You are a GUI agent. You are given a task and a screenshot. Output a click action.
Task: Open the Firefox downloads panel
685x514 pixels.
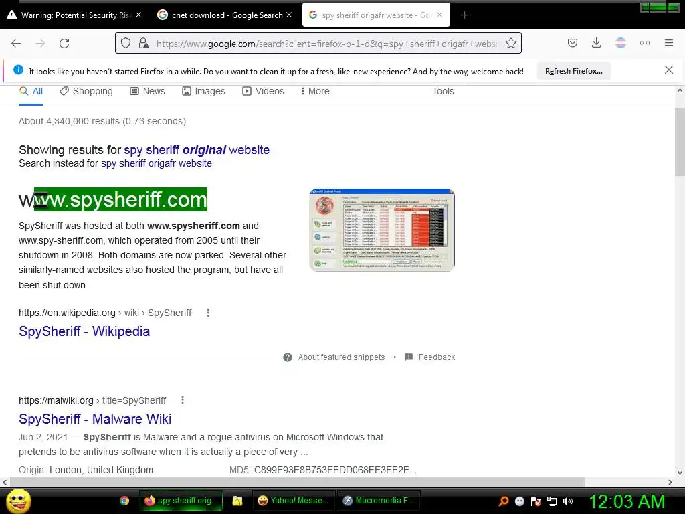point(596,43)
